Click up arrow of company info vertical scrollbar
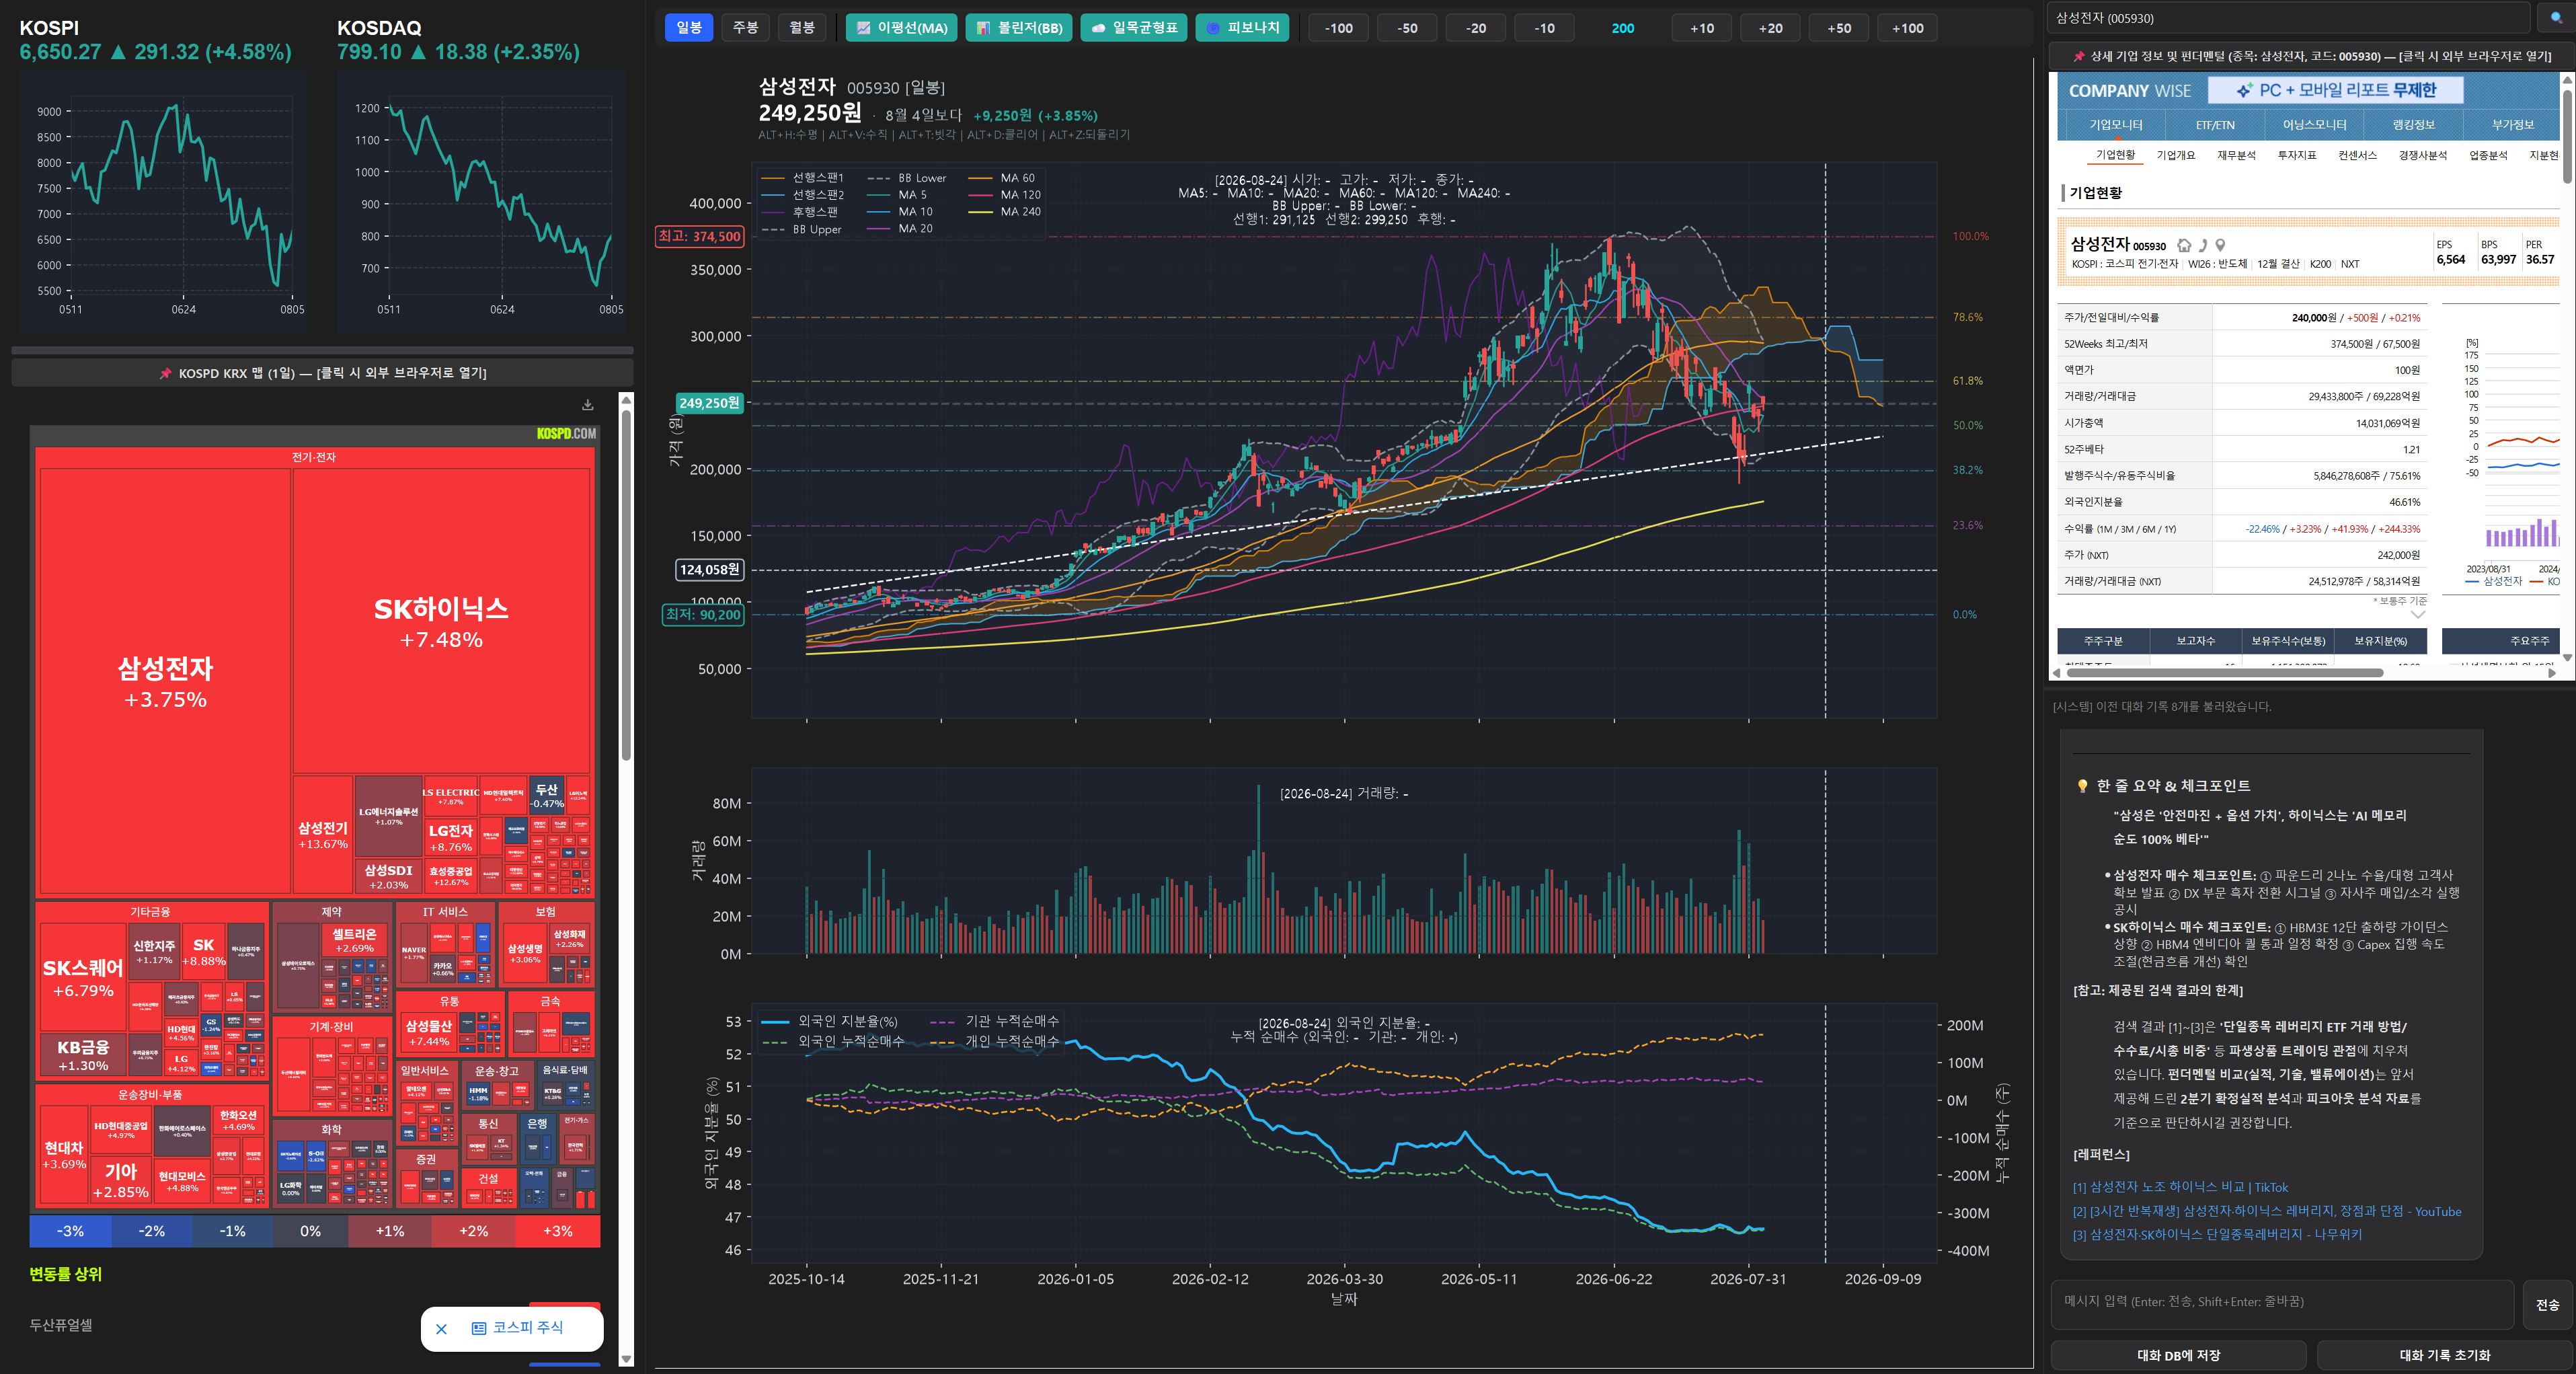The image size is (2576, 1374). pos(2567,80)
